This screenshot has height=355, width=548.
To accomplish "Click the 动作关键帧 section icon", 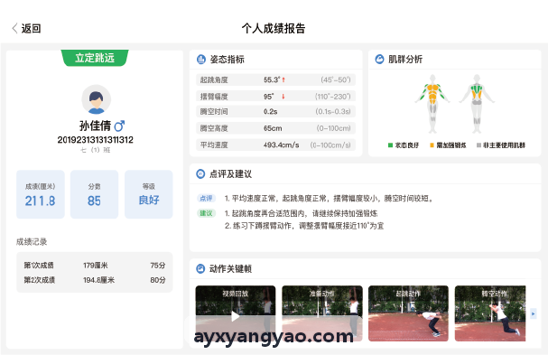I will tap(200, 268).
